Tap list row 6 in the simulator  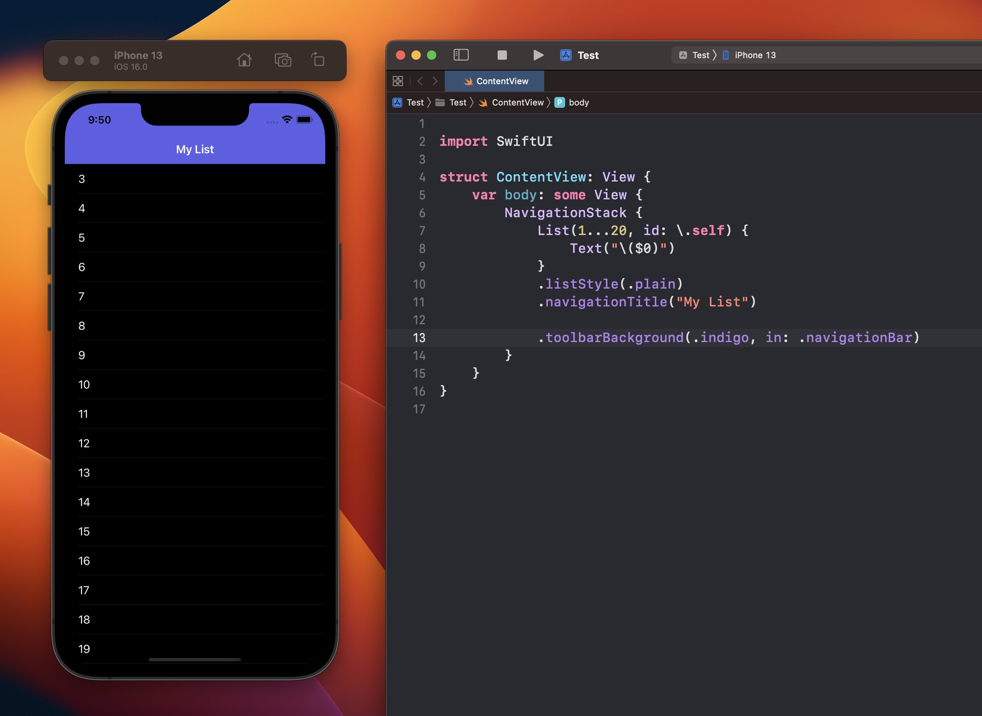(x=195, y=267)
